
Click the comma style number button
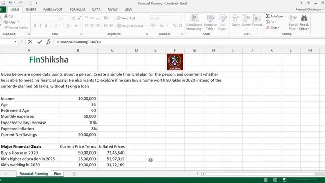(x=167, y=26)
